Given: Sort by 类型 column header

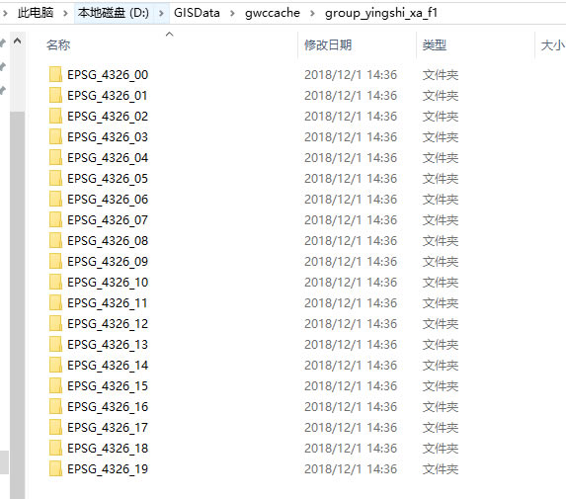Looking at the screenshot, I should (x=435, y=45).
